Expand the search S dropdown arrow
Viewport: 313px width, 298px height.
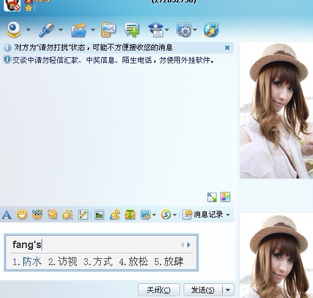174,215
